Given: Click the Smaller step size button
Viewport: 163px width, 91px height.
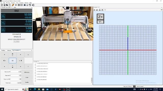Looking at the screenshot, I should tap(27, 82).
